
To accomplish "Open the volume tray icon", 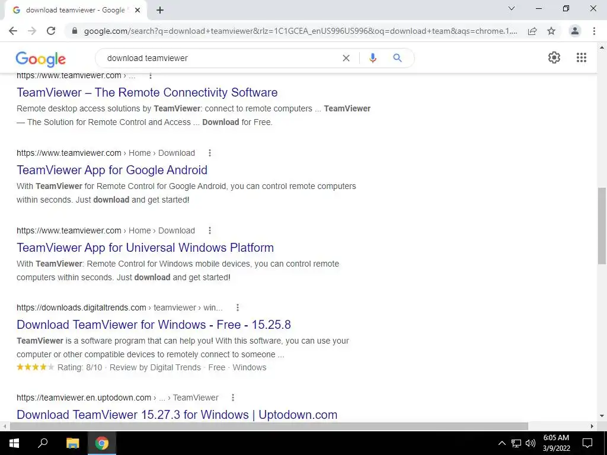I will point(530,443).
